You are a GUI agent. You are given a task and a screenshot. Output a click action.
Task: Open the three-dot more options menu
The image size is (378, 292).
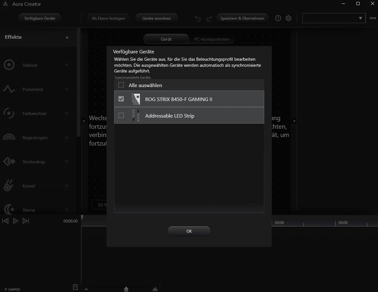(x=373, y=18)
